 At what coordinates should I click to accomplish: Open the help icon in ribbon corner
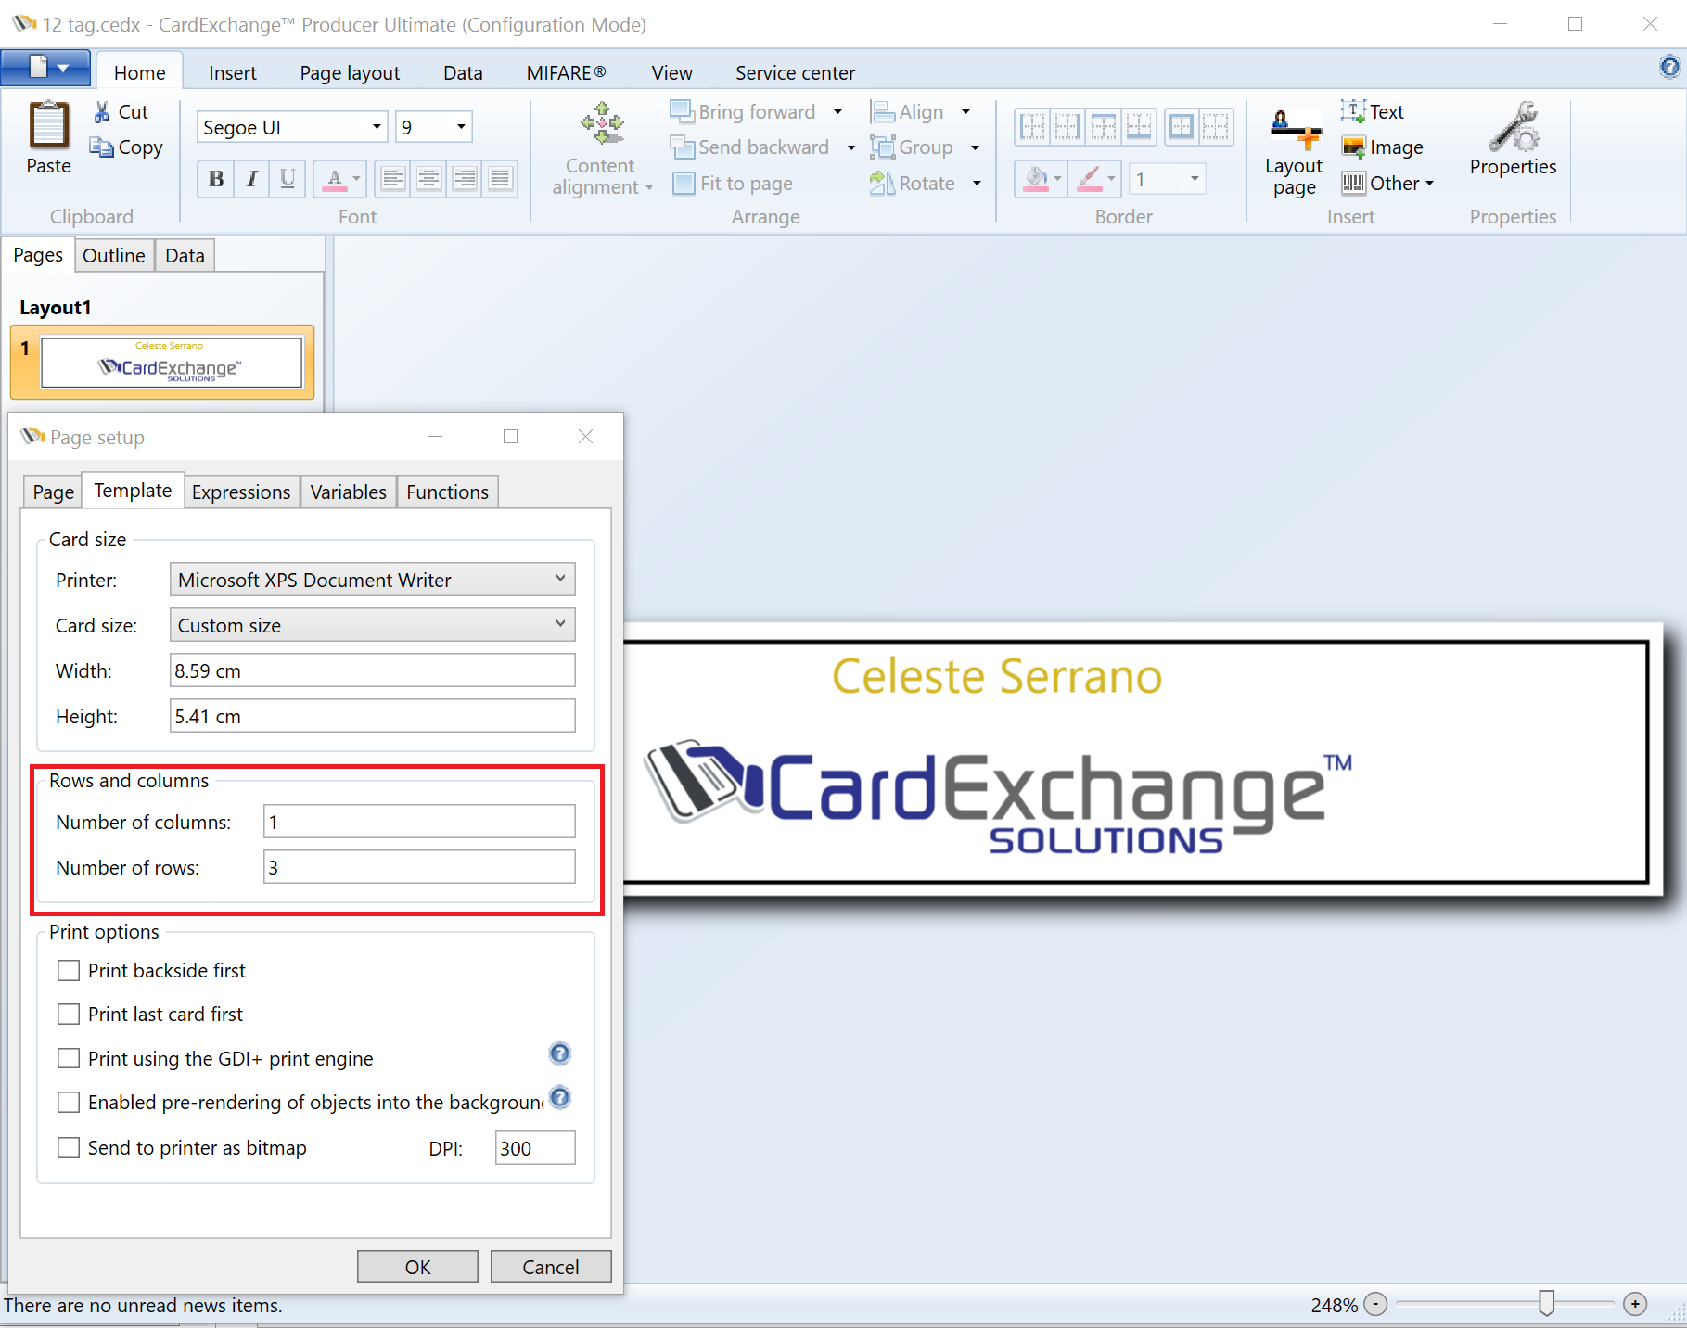pos(1668,67)
